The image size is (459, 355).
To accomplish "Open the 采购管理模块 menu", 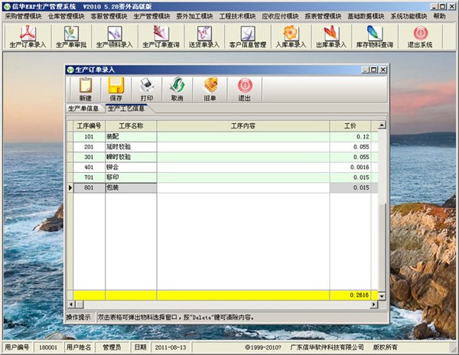I will (23, 16).
